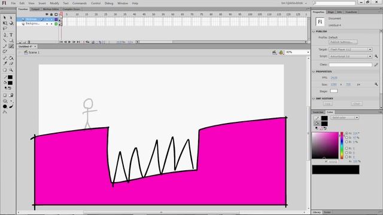Image resolution: width=383 pixels, height=215 pixels.
Task: Open the File menu
Action: (13, 3)
